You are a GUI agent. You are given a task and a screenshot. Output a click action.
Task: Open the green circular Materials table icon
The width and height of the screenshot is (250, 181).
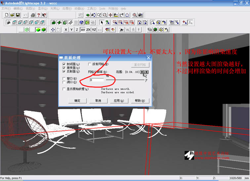pos(155,30)
